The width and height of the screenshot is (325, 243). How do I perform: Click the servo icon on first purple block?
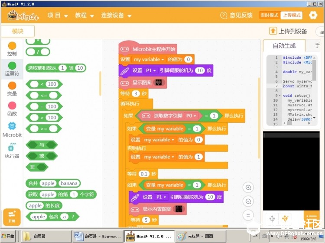point(125,71)
